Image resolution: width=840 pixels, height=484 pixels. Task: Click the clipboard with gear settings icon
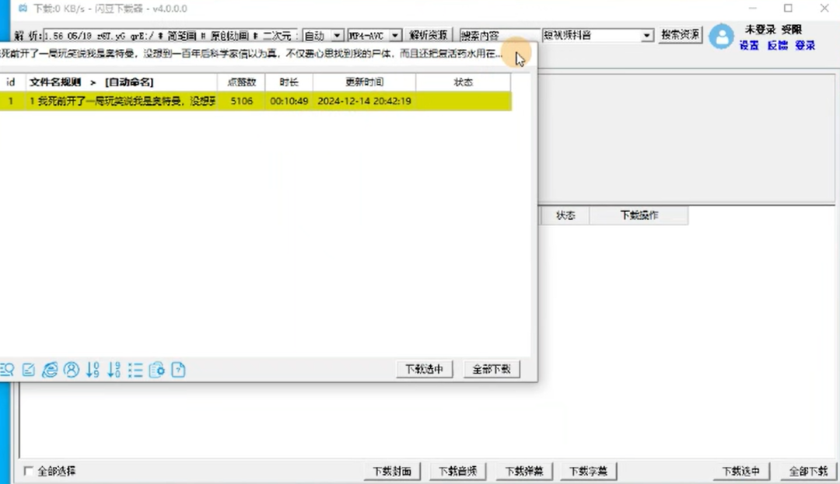click(157, 370)
